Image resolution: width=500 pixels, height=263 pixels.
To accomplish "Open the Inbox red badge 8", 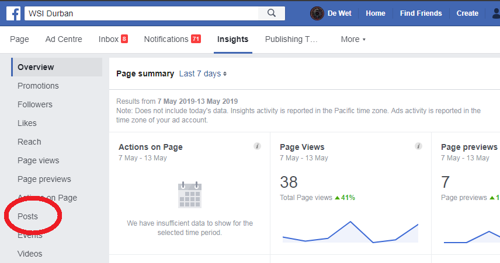I will (124, 39).
